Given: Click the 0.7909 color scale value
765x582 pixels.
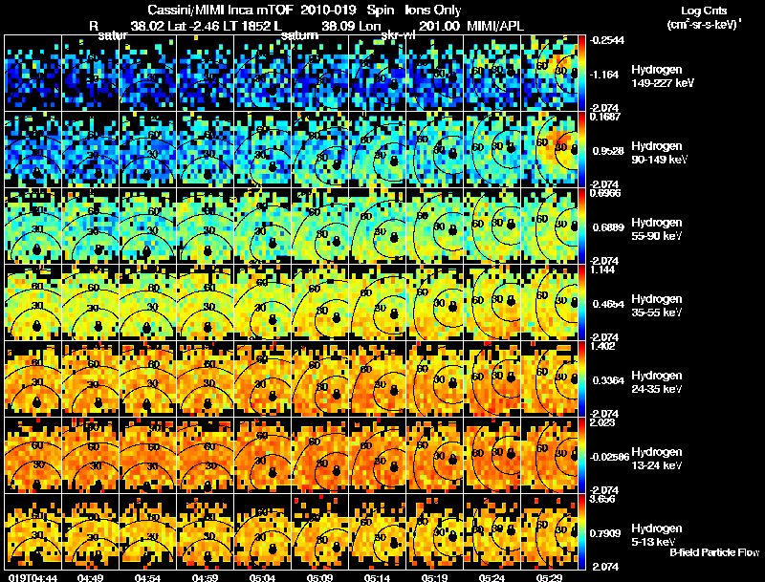Looking at the screenshot, I should click(606, 534).
